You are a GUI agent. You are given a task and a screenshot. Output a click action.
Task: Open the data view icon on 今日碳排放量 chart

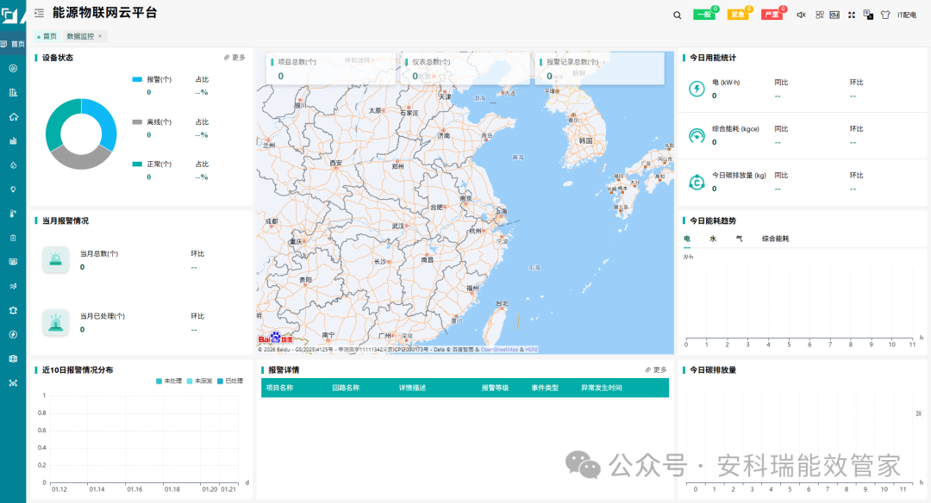point(919,413)
